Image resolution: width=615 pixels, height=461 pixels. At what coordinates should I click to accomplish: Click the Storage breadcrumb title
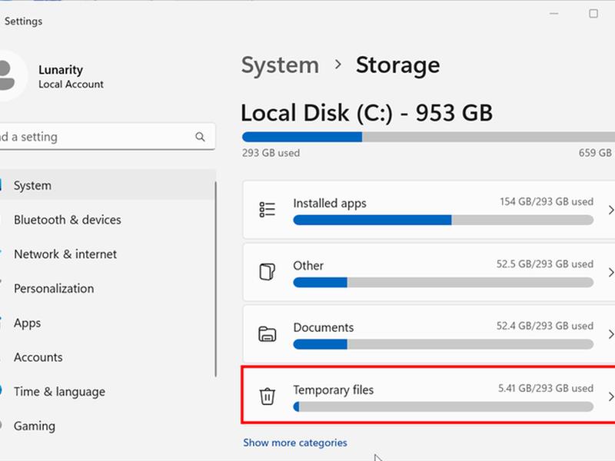point(397,65)
